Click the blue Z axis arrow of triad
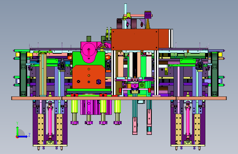238x154 pixels. point(23,136)
